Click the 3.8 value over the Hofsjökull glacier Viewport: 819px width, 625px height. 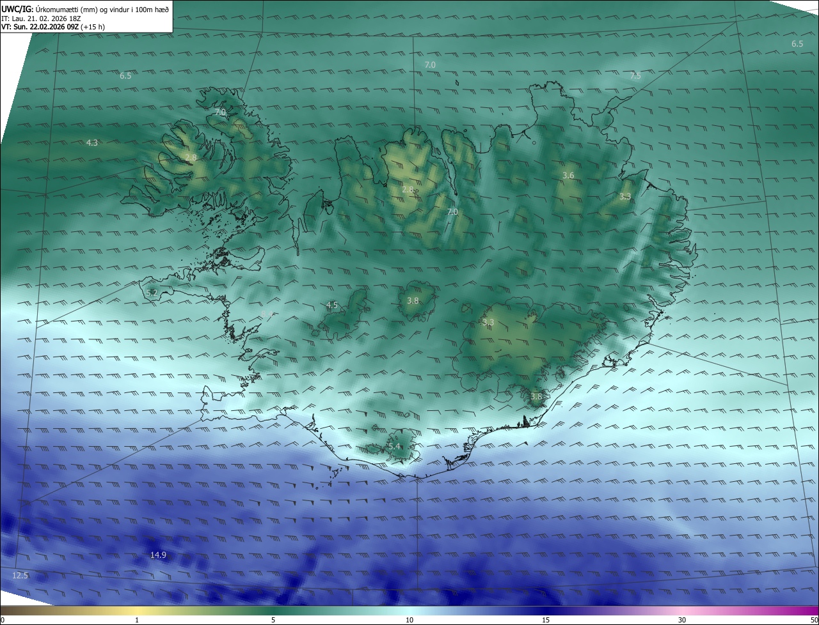pos(413,300)
